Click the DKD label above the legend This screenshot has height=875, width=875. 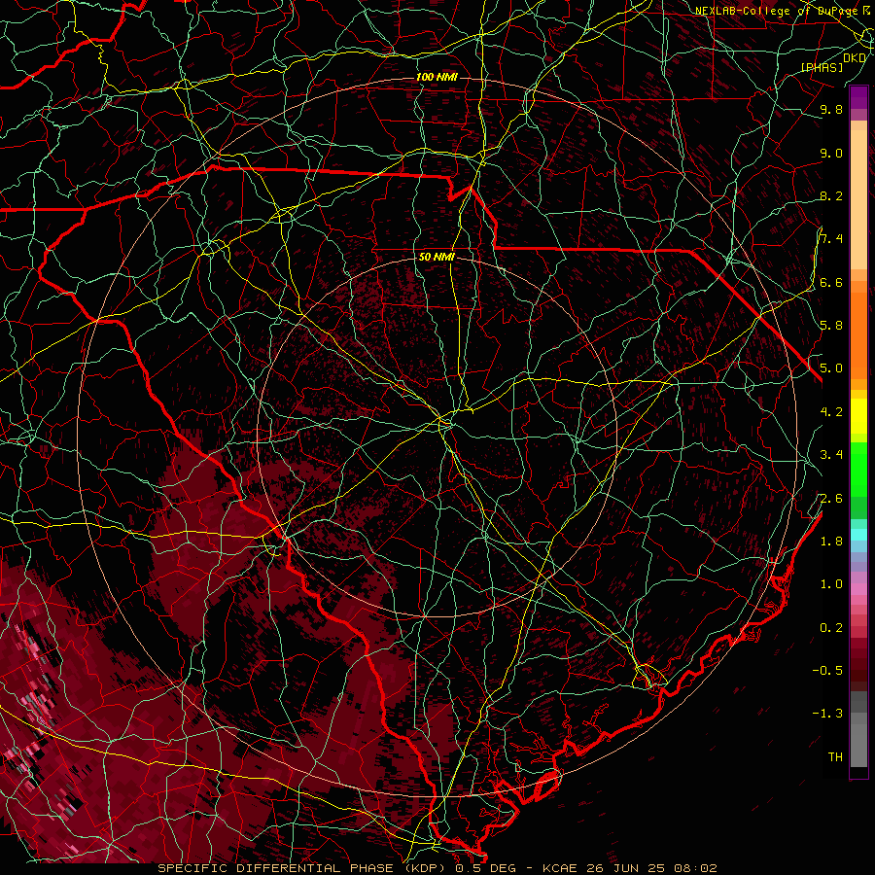click(x=855, y=57)
